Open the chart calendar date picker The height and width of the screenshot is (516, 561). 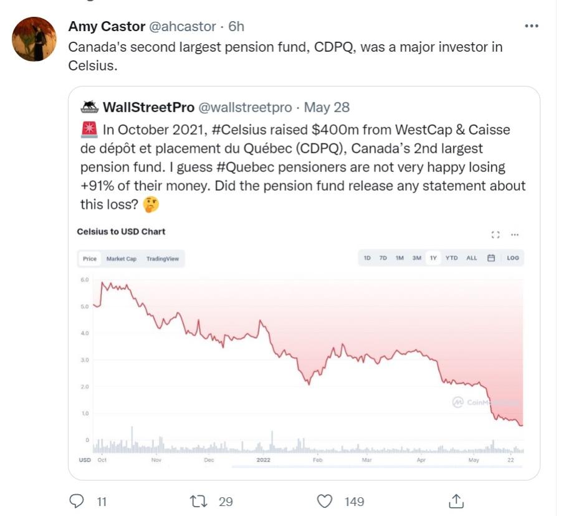[x=491, y=258]
